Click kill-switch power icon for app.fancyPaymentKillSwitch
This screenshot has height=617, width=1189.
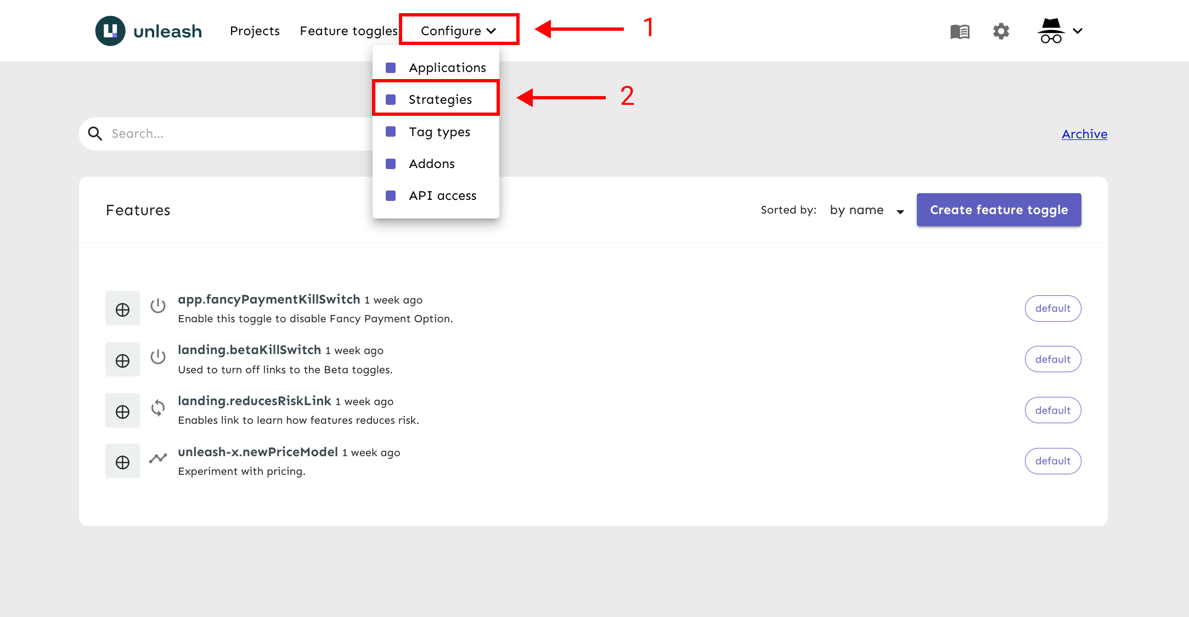158,306
